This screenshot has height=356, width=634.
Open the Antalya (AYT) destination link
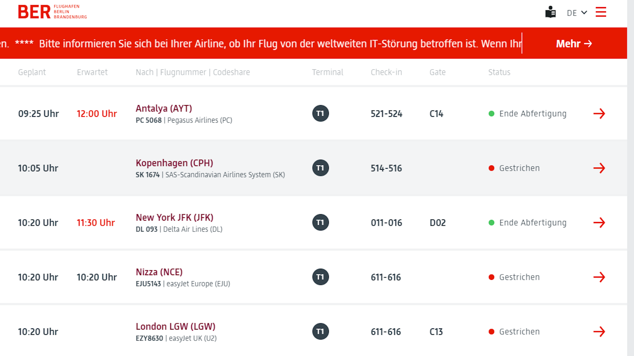click(x=164, y=108)
